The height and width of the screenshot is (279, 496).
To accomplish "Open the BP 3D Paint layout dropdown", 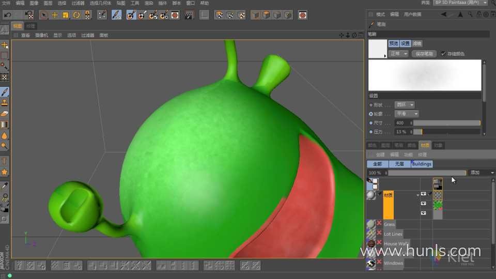I will click(460, 3).
